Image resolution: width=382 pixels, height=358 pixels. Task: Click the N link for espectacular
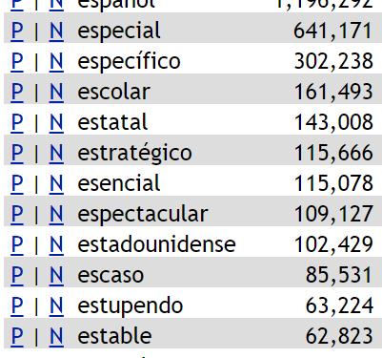coord(56,214)
